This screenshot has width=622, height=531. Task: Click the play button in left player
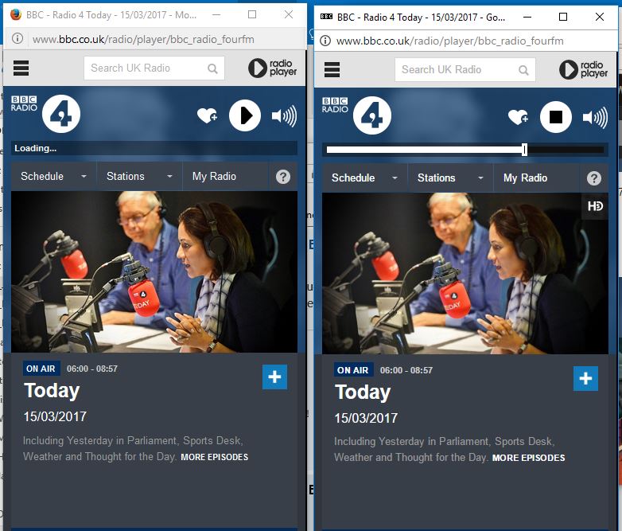(x=245, y=116)
